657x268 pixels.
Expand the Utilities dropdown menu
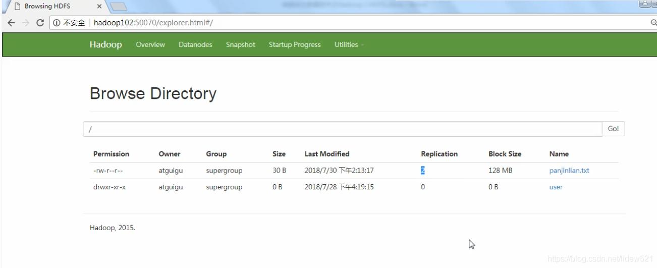click(348, 45)
